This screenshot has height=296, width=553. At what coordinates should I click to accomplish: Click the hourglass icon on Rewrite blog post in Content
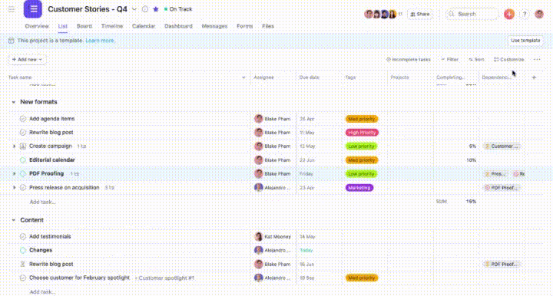(x=22, y=264)
